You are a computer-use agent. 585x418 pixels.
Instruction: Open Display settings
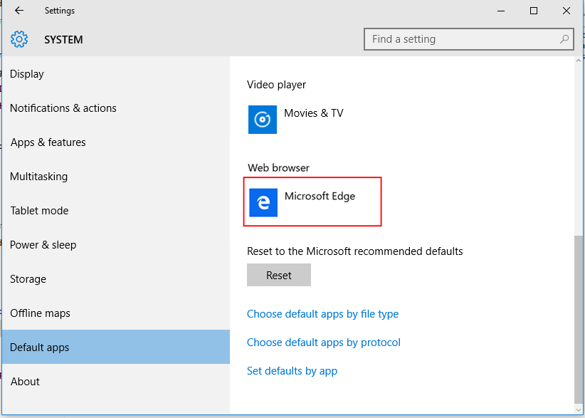(x=26, y=73)
